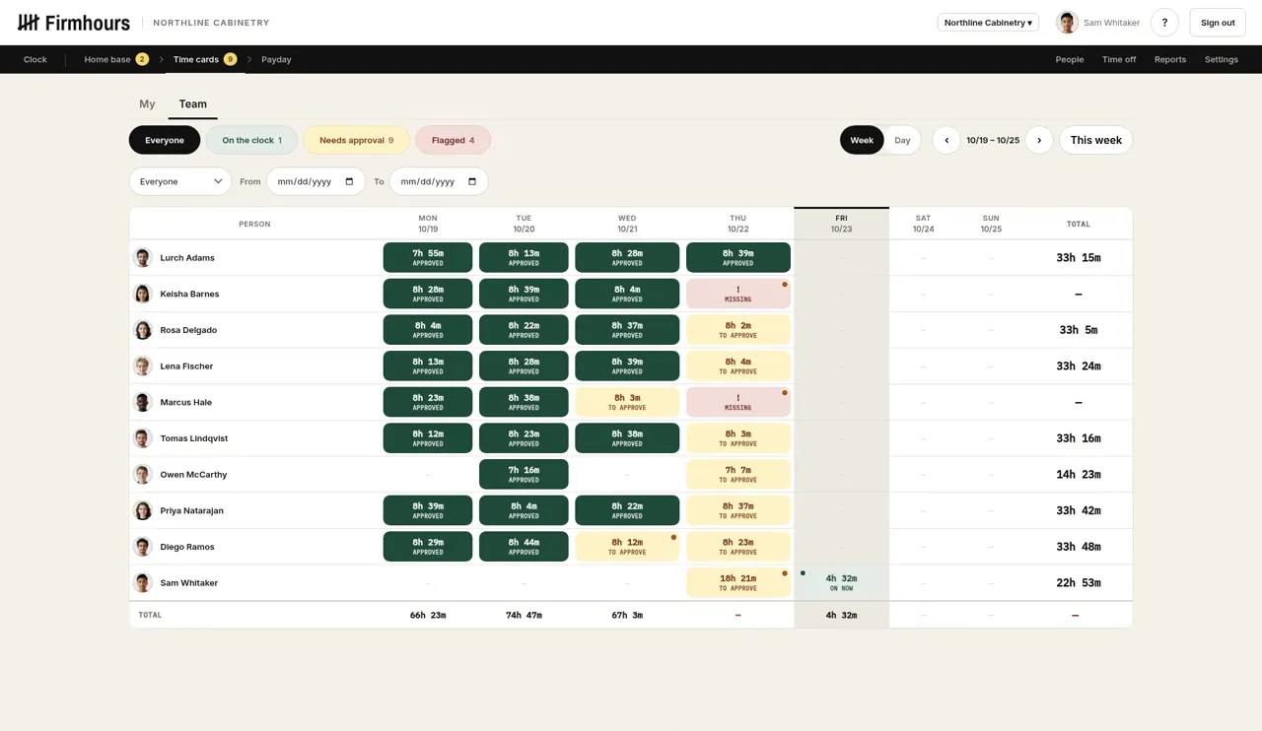Open the Northline Cabinetry company dropdown
This screenshot has width=1262, height=731.
pyautogui.click(x=988, y=23)
